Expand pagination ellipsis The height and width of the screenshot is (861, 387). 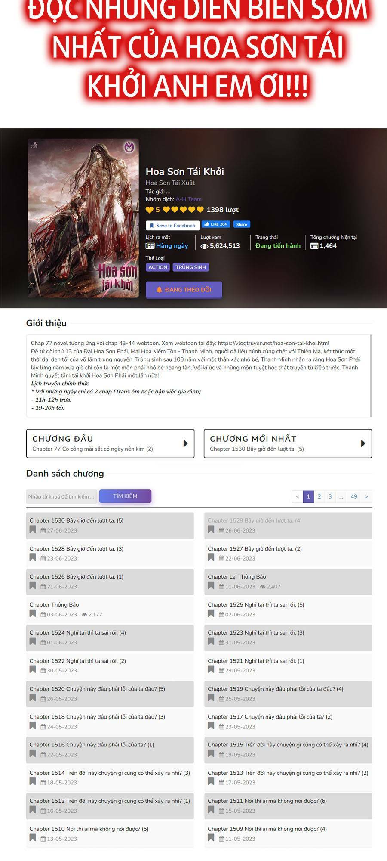click(341, 496)
